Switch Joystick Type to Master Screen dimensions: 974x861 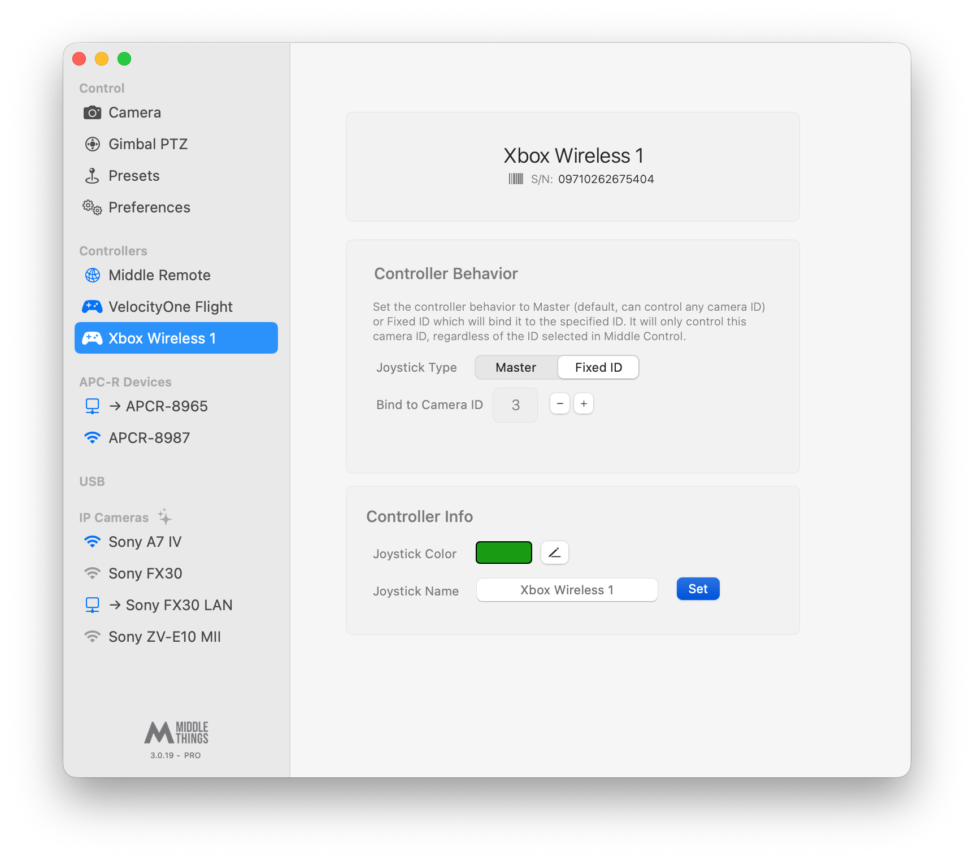pyautogui.click(x=516, y=367)
